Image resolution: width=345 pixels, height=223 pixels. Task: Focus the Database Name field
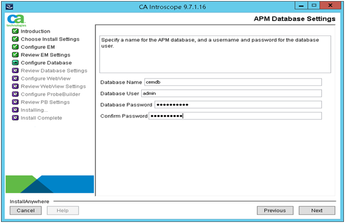[233, 82]
